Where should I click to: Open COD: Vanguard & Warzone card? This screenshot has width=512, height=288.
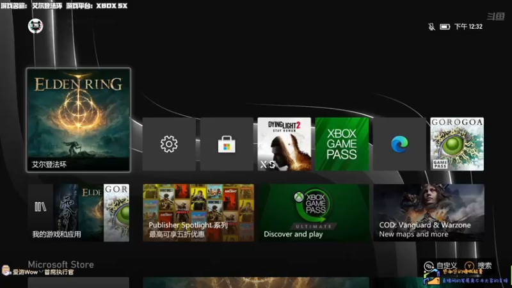(429, 213)
